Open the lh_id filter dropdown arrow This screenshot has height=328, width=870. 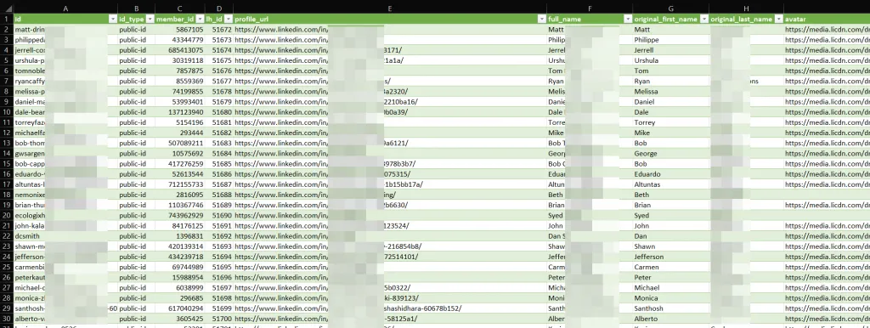pos(229,19)
